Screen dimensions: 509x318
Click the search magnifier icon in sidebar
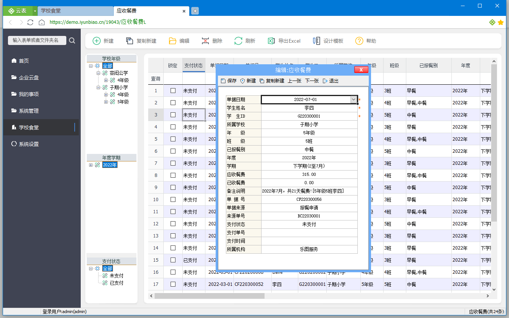click(x=72, y=40)
